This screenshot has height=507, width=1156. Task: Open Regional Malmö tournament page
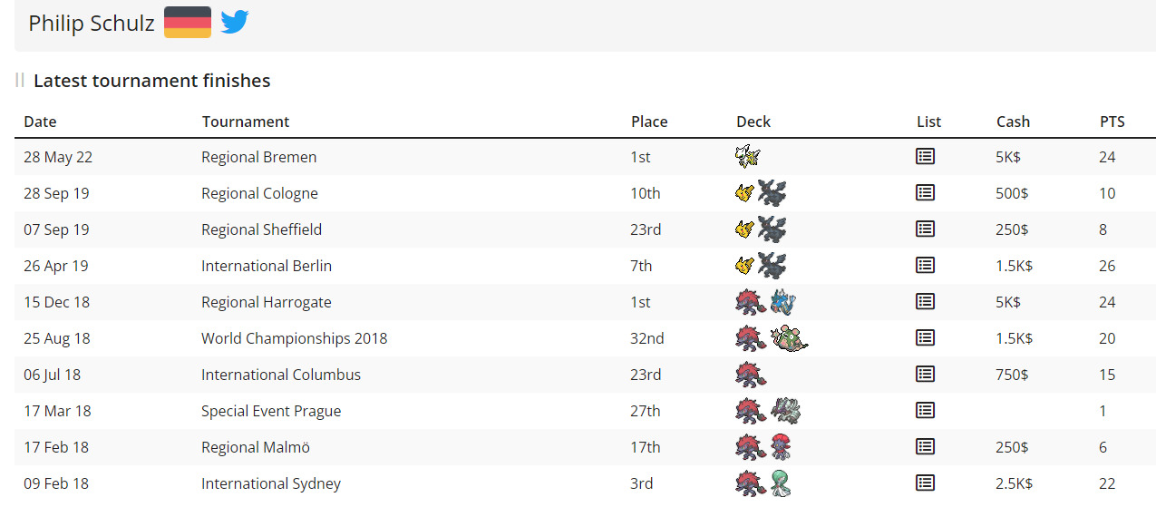(257, 447)
